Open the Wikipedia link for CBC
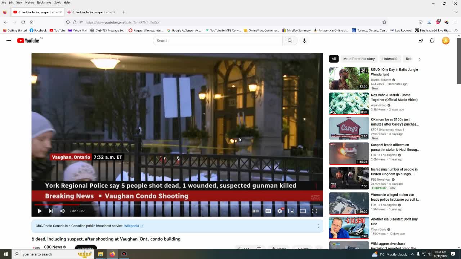 133,226
